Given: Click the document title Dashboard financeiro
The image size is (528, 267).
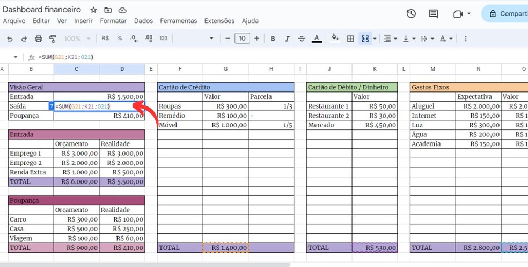Looking at the screenshot, I should tap(42, 10).
